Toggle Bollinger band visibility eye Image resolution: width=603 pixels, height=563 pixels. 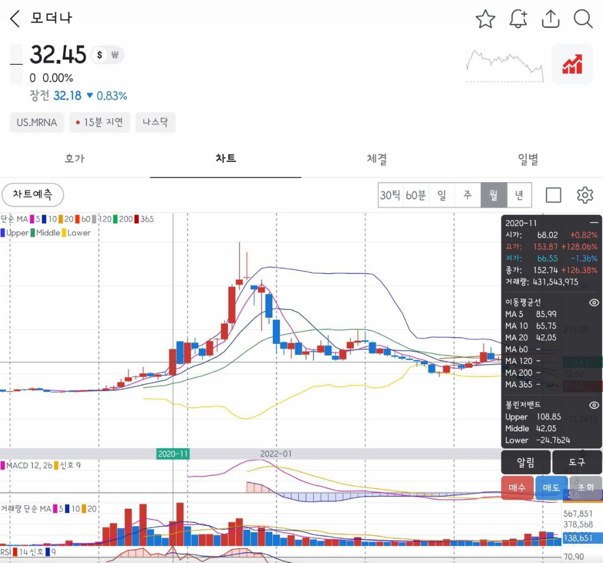coord(594,405)
